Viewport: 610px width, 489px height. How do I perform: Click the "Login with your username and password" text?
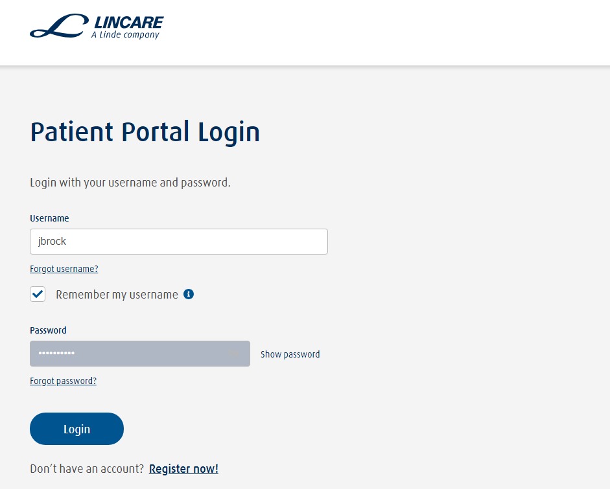click(x=130, y=183)
